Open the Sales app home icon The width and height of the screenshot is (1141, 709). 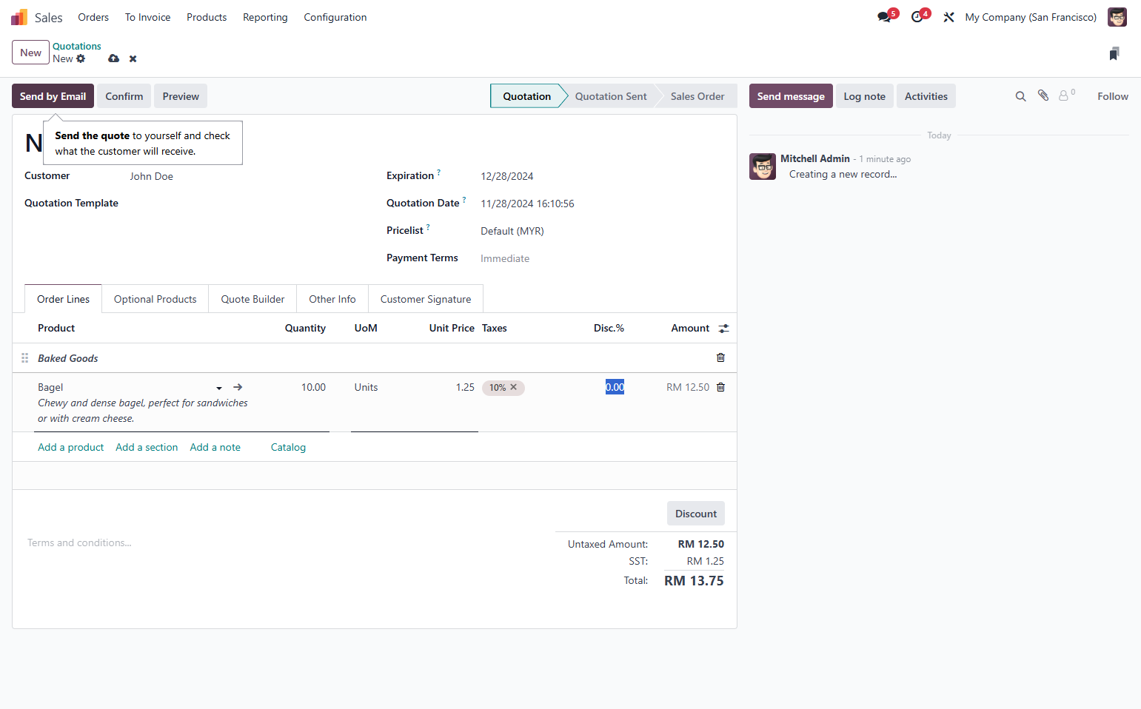[19, 17]
